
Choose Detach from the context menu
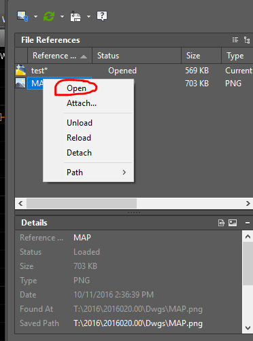[x=79, y=153]
